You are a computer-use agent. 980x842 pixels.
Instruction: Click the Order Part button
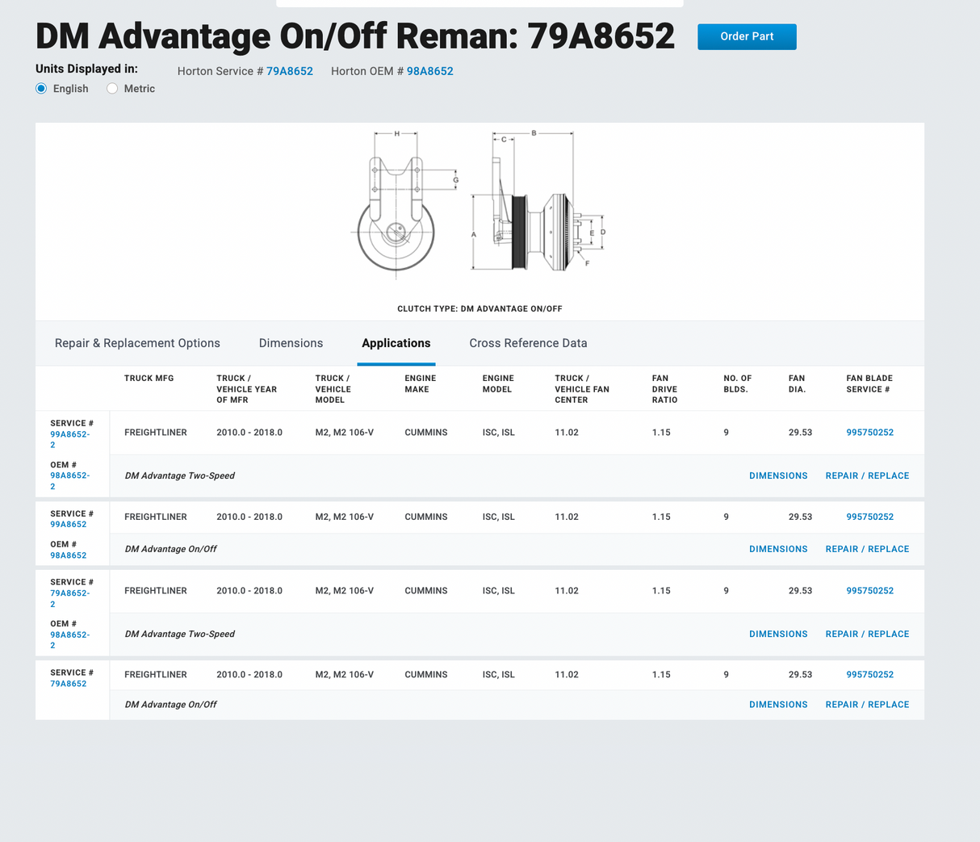coord(746,36)
